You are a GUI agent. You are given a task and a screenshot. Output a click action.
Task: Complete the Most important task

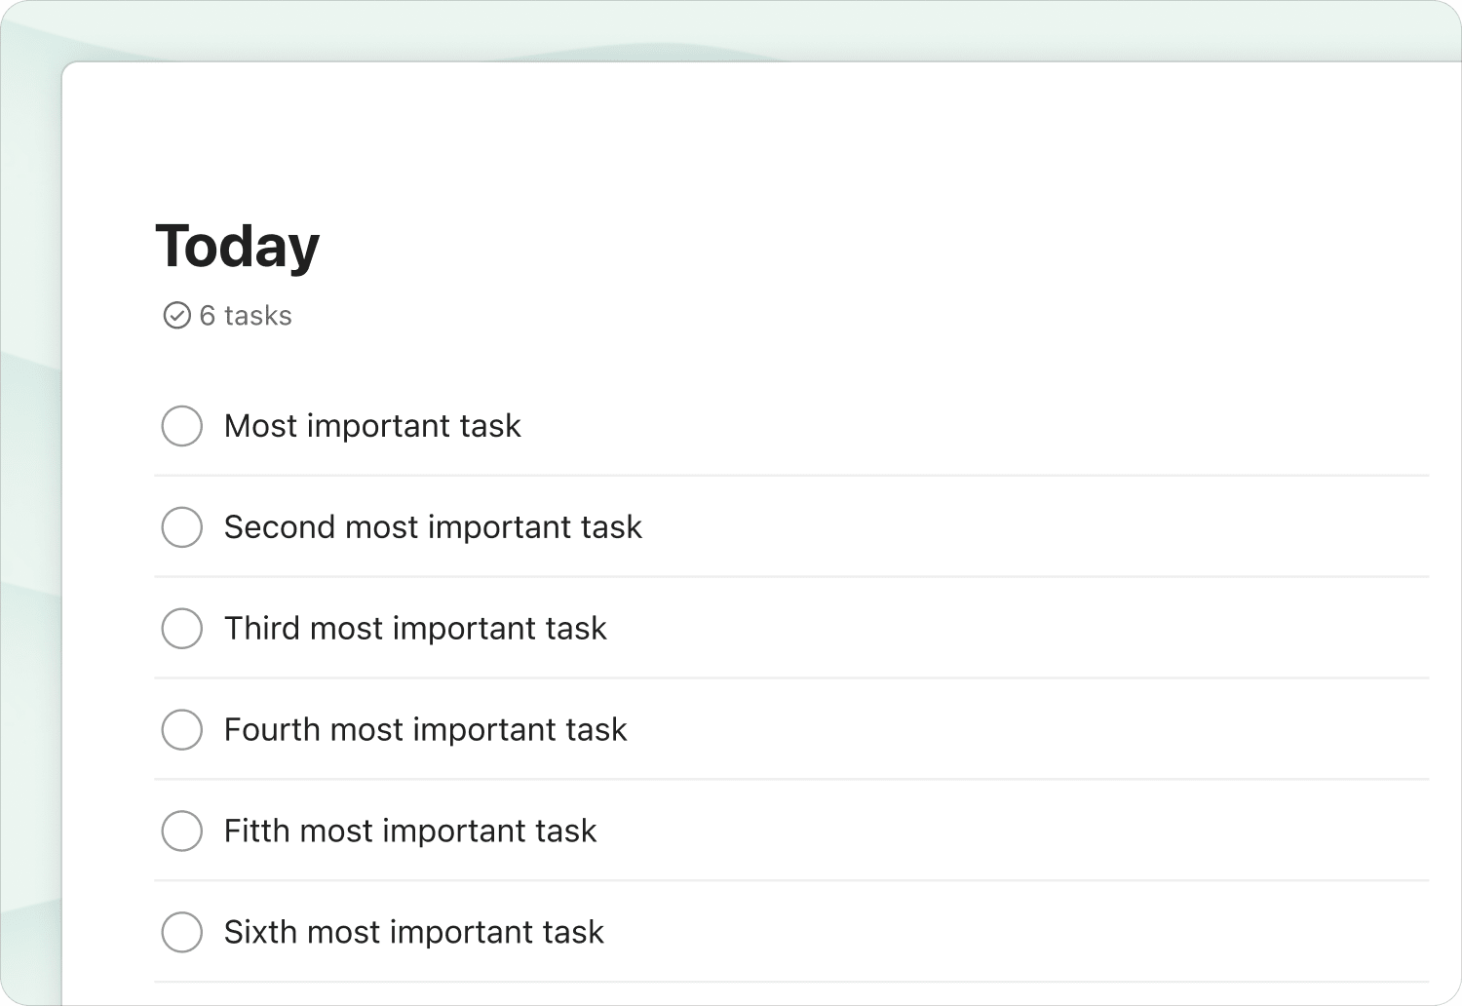click(181, 426)
